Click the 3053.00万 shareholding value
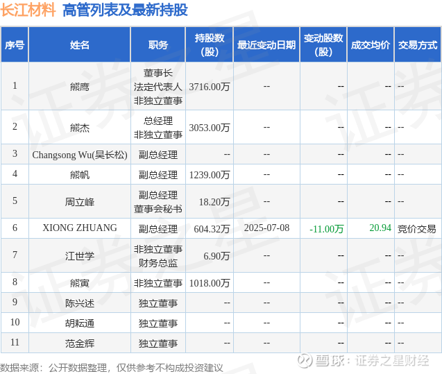The image size is (442, 374). 210,128
